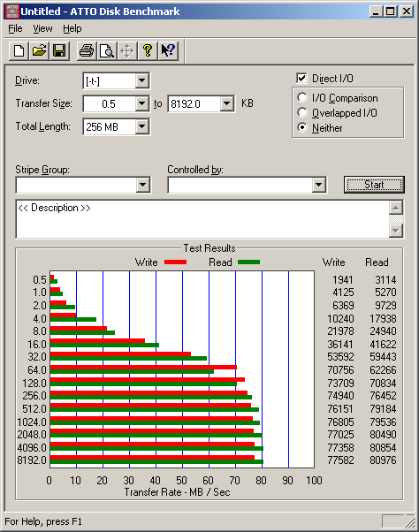This screenshot has height=532, width=419.
Task: Click the read value 62266
Action: pos(383,370)
